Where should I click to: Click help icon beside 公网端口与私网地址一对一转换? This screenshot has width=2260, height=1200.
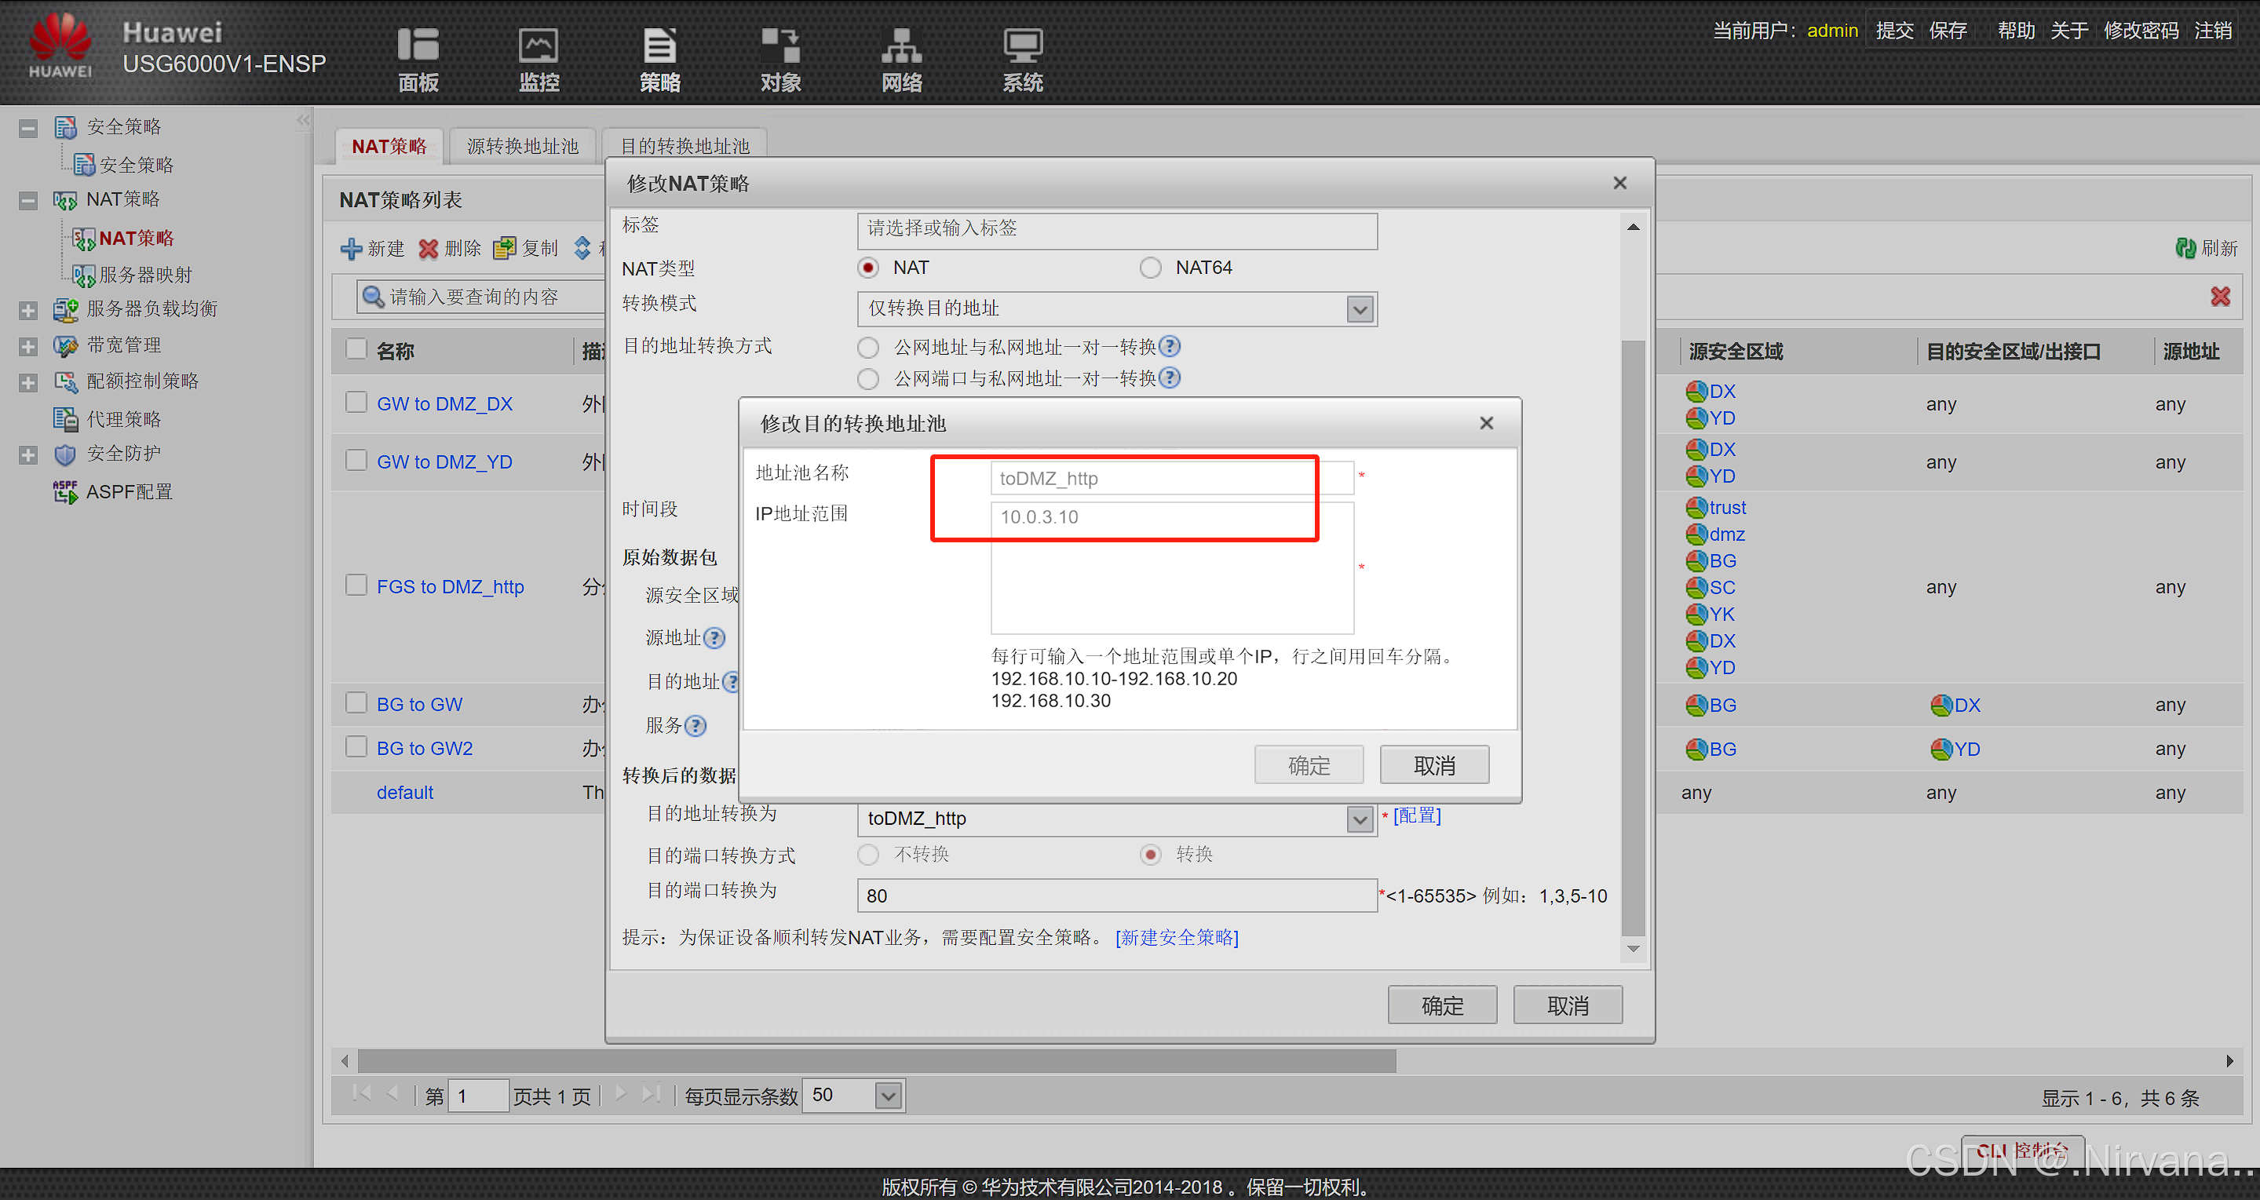pyautogui.click(x=1170, y=378)
